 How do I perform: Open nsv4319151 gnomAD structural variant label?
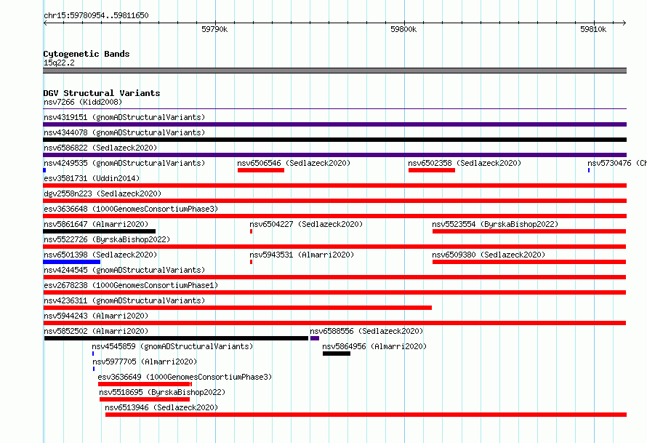tap(124, 117)
